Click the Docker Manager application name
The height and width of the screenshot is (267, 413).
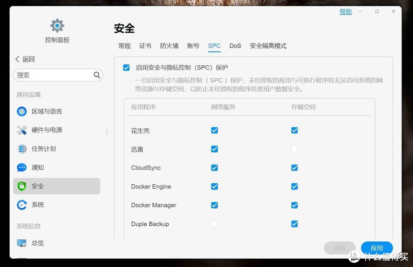(x=154, y=205)
